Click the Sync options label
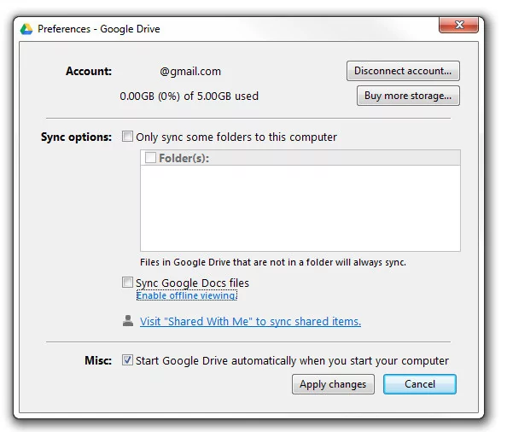507x432 pixels. [x=76, y=137]
